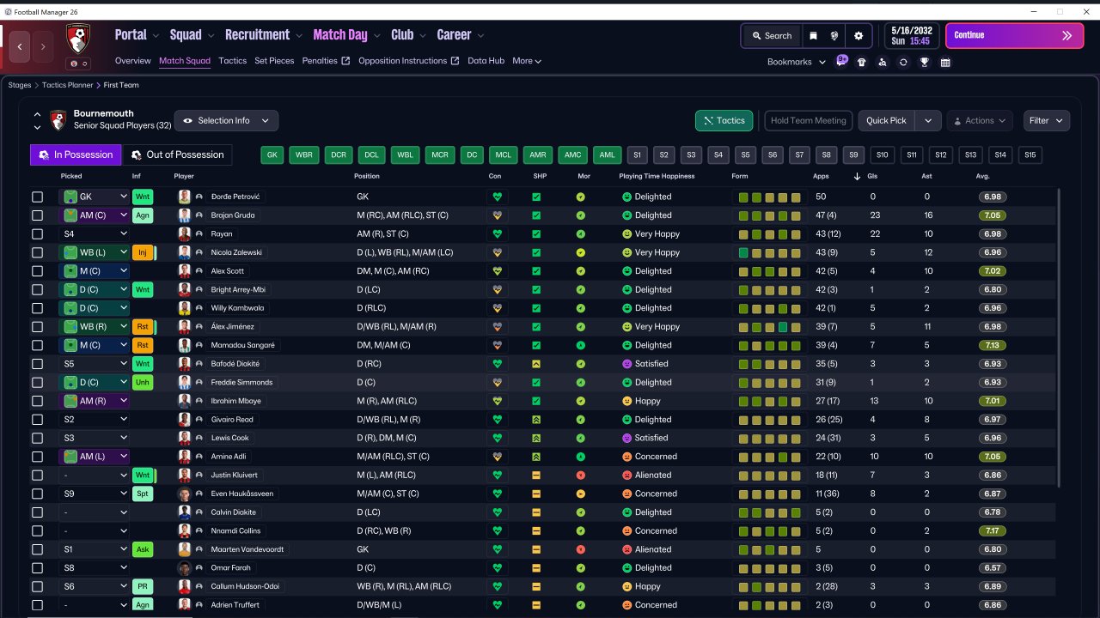The height and width of the screenshot is (618, 1100).
Task: Tick the checkbox for Brajan Gruda
Action: (x=37, y=215)
